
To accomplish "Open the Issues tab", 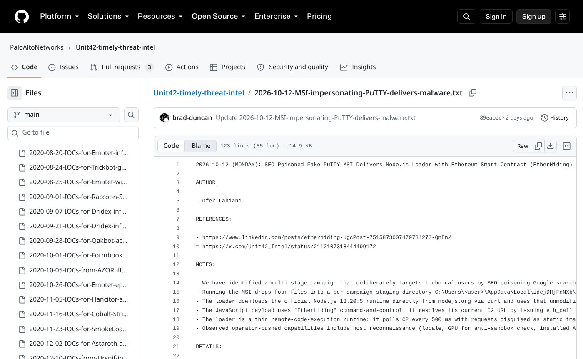I will click(x=63, y=67).
